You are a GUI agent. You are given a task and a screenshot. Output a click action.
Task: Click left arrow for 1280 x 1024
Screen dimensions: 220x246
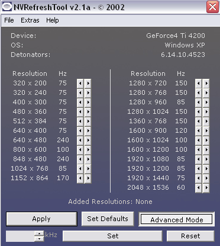coord(198,112)
